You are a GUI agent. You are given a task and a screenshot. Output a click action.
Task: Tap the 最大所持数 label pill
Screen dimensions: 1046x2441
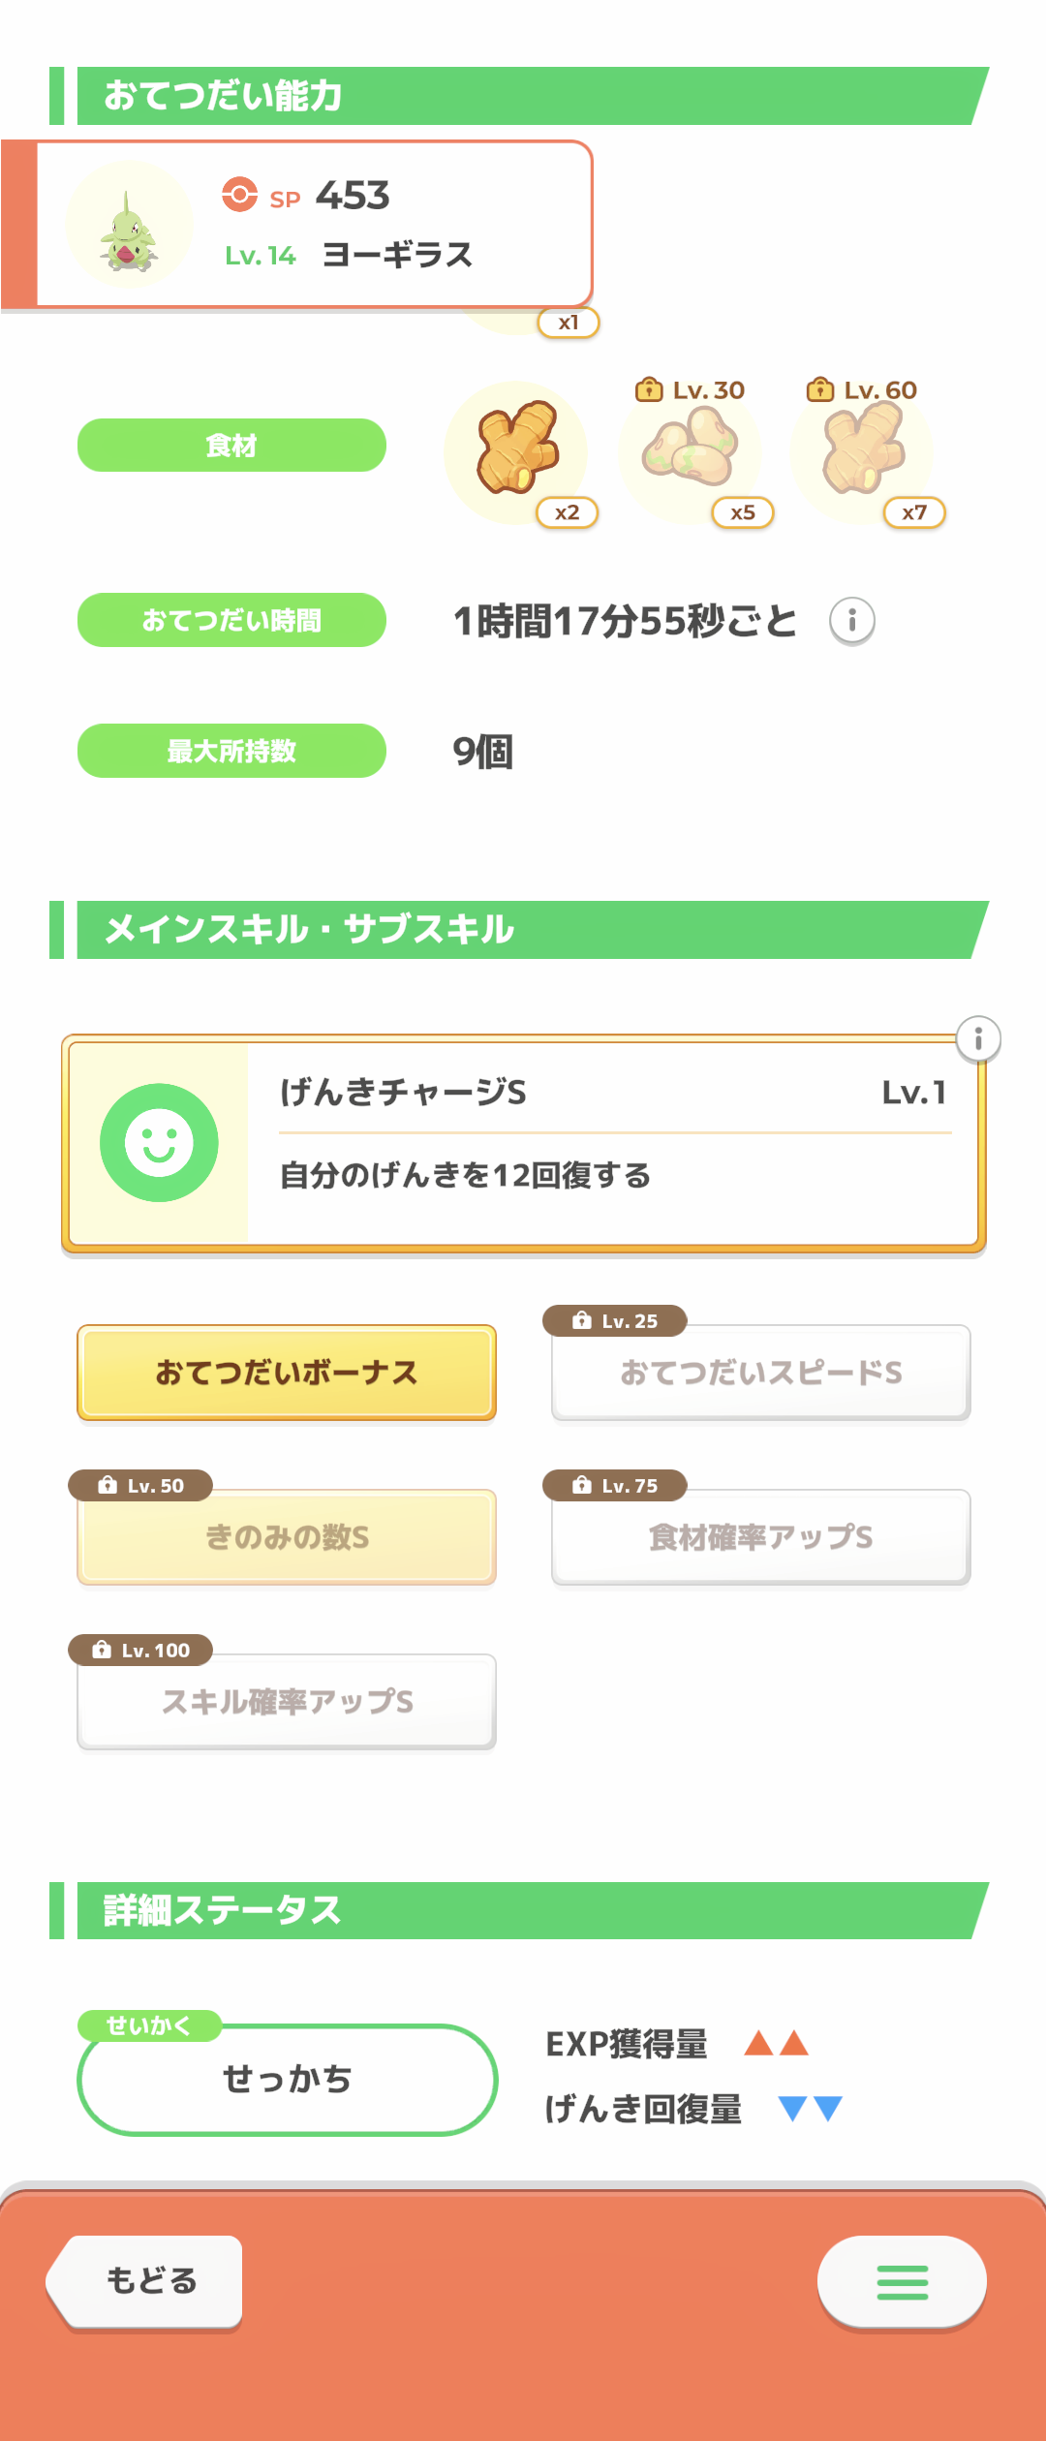[231, 751]
